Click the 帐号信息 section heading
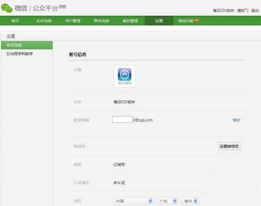 [x=78, y=54]
